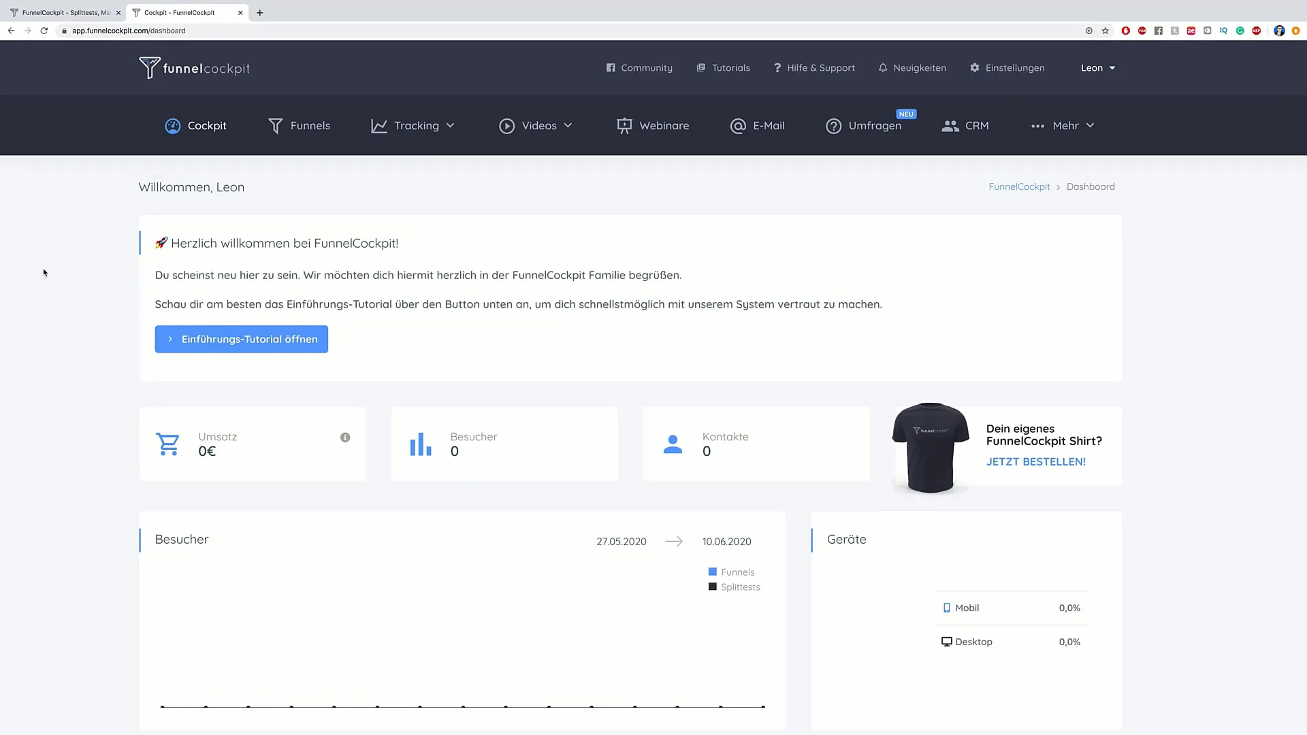Open Einstellungen settings
The height and width of the screenshot is (735, 1307).
pos(1007,68)
